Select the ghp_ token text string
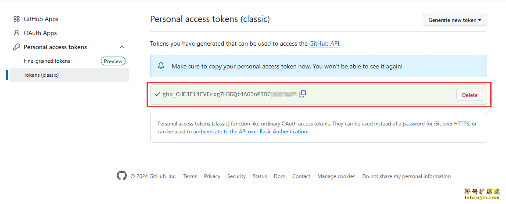 click(230, 95)
